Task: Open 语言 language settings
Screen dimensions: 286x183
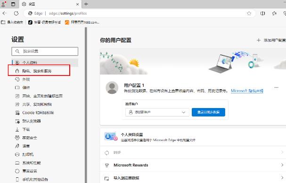Action: [22, 146]
